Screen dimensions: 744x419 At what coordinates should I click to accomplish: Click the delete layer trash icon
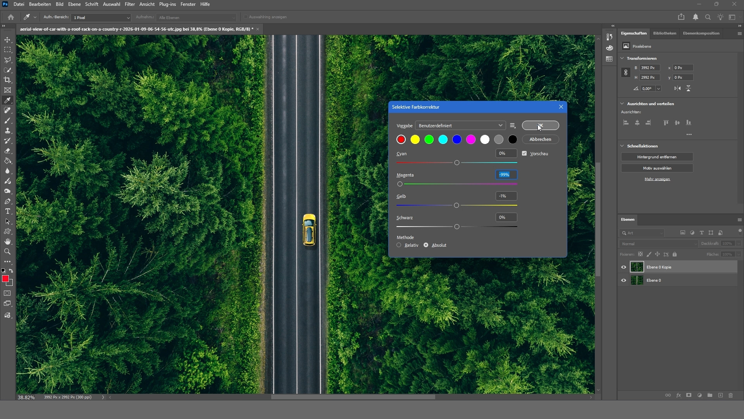click(x=731, y=395)
